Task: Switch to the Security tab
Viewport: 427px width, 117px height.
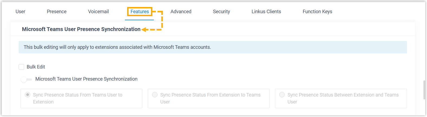Action: pos(221,12)
